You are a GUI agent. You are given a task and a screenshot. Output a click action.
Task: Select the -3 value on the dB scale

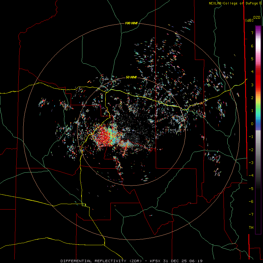click(x=251, y=163)
